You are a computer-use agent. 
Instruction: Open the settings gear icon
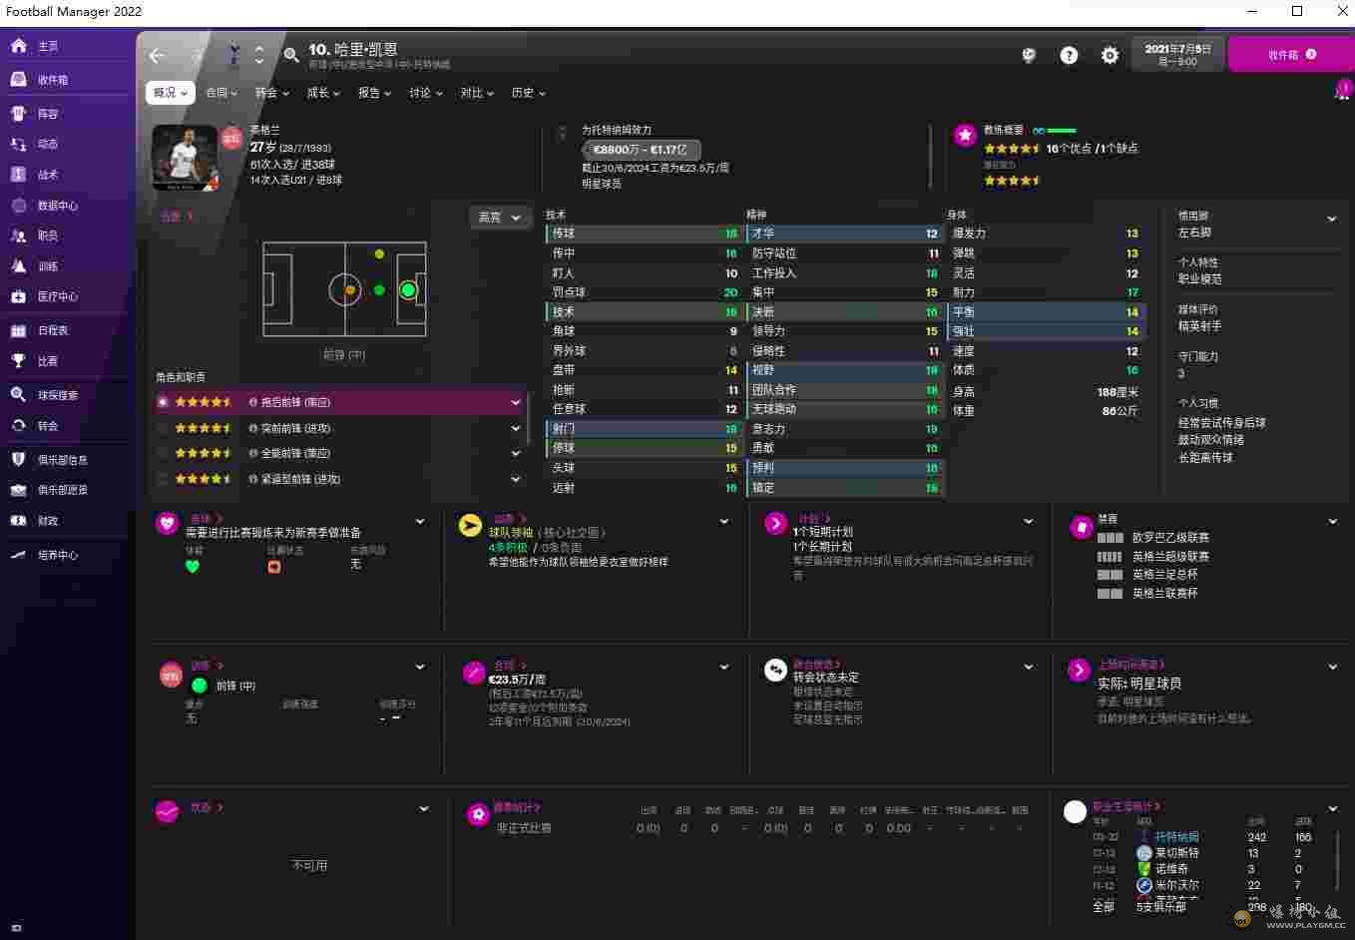coord(1110,56)
